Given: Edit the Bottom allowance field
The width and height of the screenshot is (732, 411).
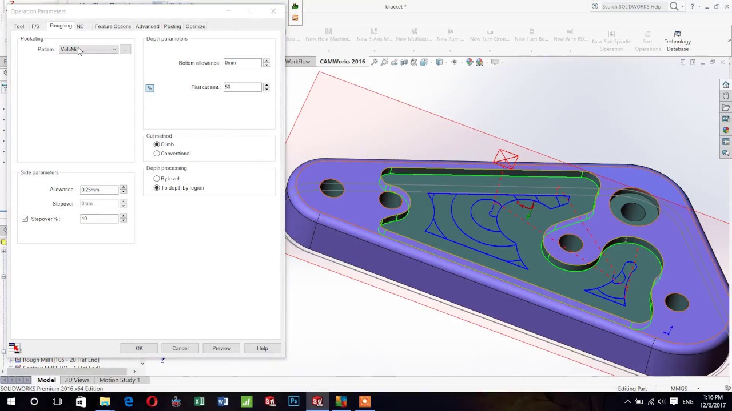Looking at the screenshot, I should pyautogui.click(x=242, y=63).
